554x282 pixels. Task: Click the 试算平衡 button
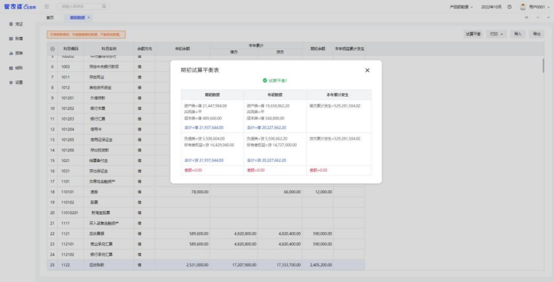(473, 34)
